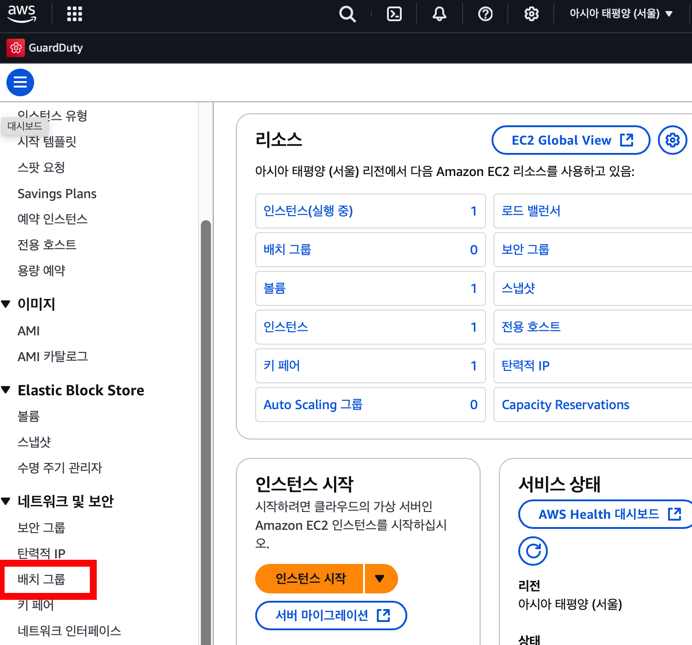Viewport: 692px width, 645px height.
Task: Open 인스턴스(실행 중) resource link
Action: point(308,211)
